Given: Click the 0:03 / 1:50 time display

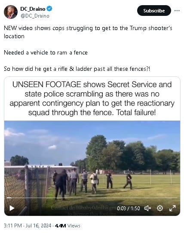Looking at the screenshot, I should click(128, 209).
